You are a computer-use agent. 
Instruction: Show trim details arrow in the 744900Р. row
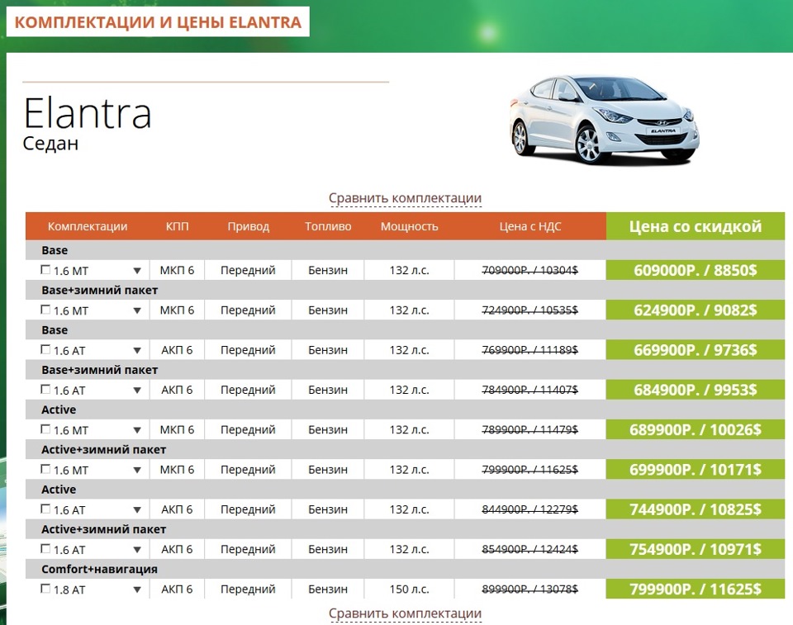tap(137, 510)
